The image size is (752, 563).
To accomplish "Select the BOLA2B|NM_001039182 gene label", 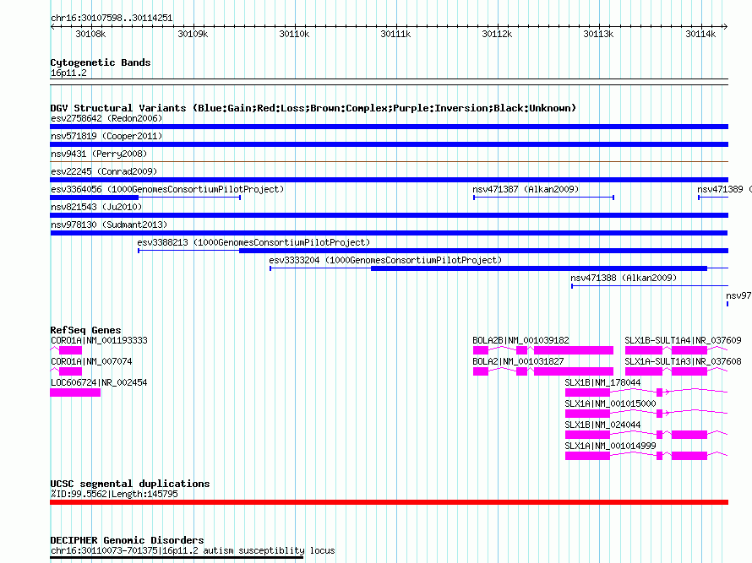I will (520, 340).
